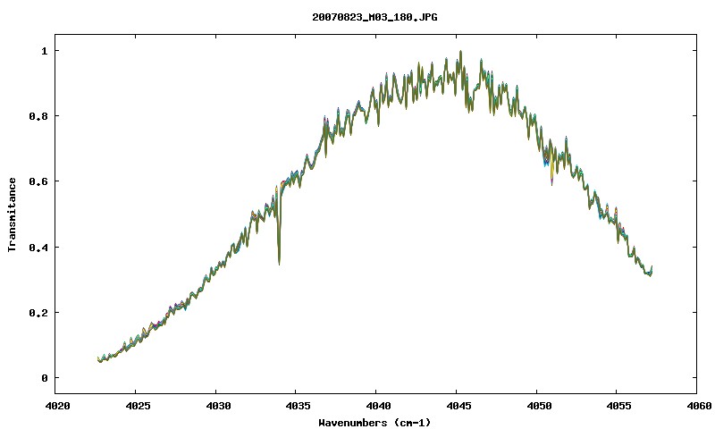Click y-axis tick label 1
The image size is (715, 429).
(44, 51)
